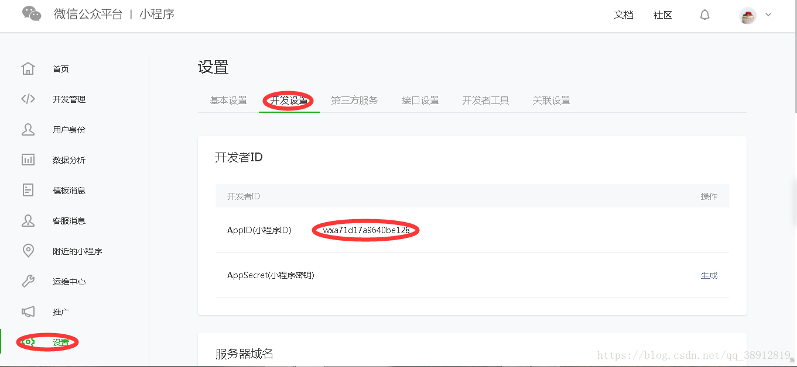Open the 社区 link
This screenshot has width=797, height=367.
(662, 15)
